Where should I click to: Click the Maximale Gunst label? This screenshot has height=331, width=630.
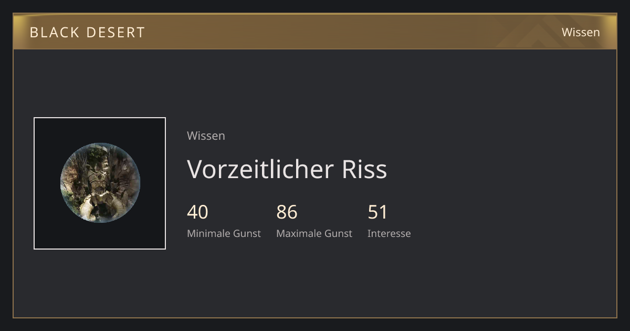314,233
